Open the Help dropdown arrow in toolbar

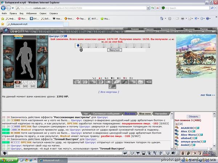coord(210,18)
